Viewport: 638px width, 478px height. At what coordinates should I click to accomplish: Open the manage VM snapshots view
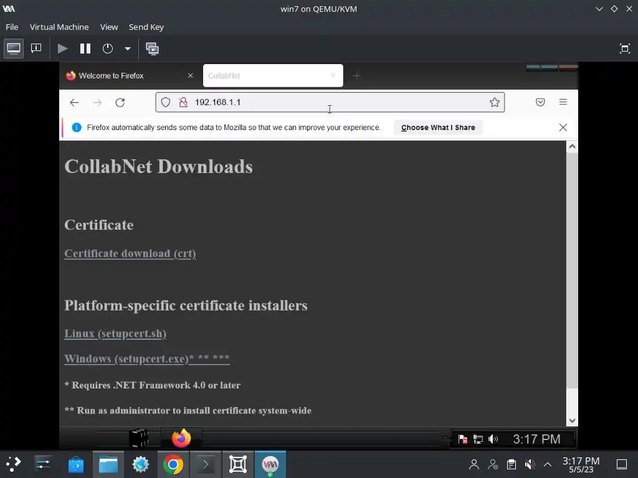(152, 49)
